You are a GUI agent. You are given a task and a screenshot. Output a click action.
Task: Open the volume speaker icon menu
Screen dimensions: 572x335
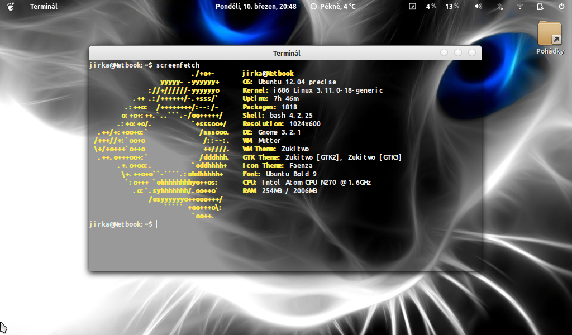[x=478, y=7]
